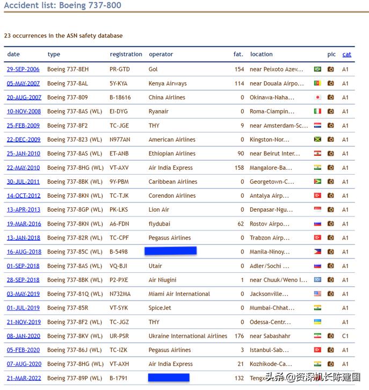Open the 08-JAN-2020 accident record

(23, 336)
